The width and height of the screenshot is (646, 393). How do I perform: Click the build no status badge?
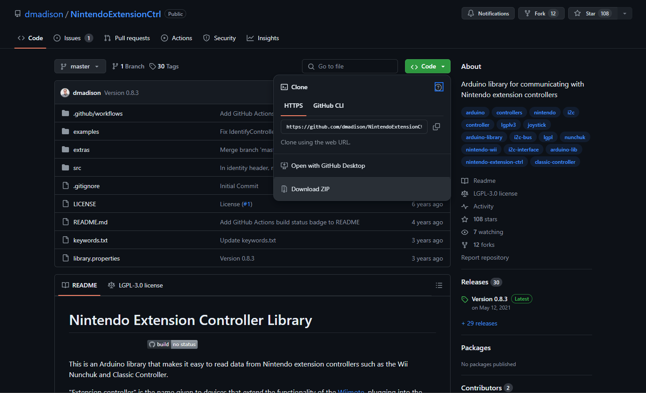coord(172,344)
